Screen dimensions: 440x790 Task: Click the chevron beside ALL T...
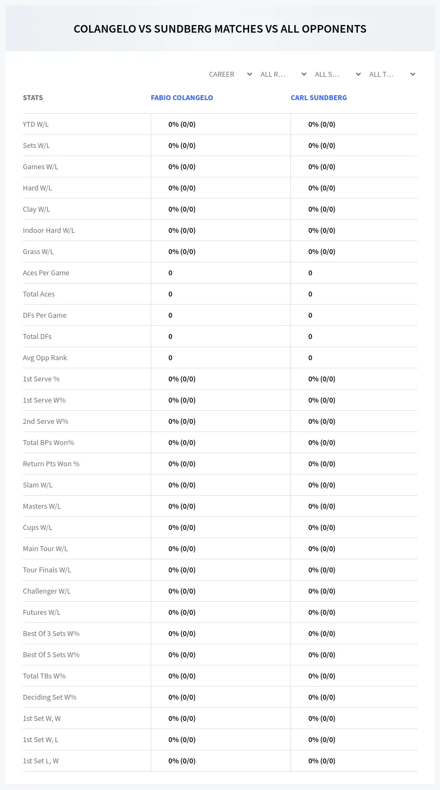(x=413, y=74)
